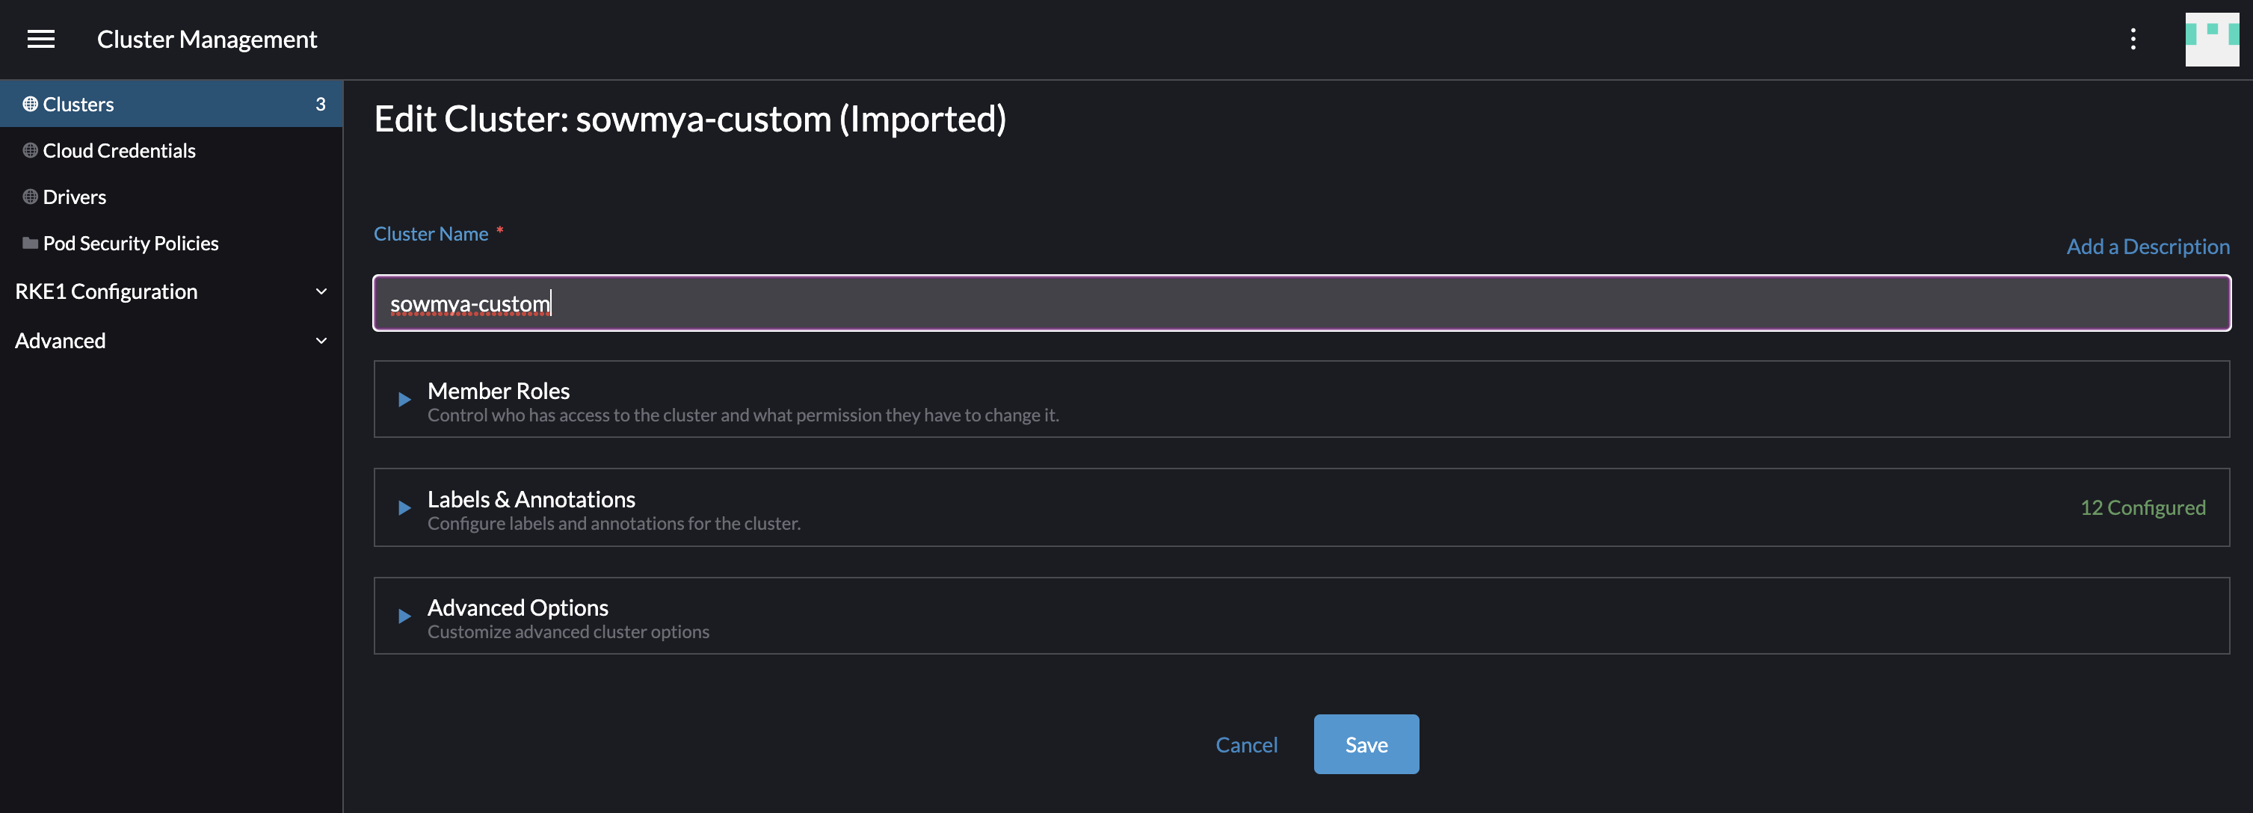2253x813 pixels.
Task: Click Add a Description link
Action: tap(2147, 246)
